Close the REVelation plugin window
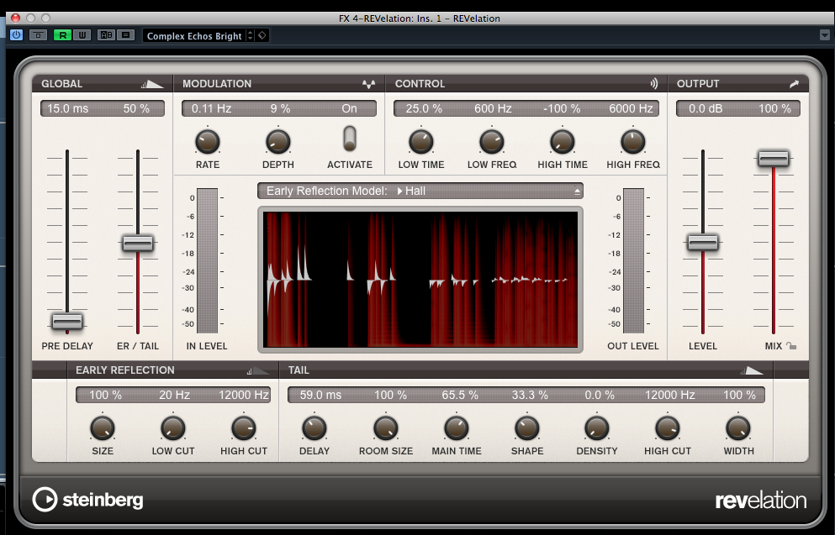 tap(15, 18)
